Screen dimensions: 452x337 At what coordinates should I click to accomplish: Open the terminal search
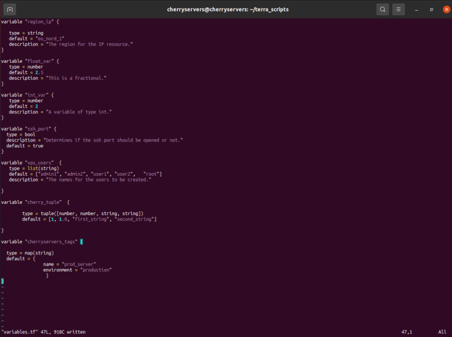click(x=382, y=9)
